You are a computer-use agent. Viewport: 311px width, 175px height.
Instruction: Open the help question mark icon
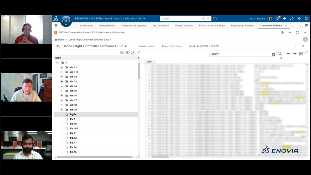pos(306,18)
